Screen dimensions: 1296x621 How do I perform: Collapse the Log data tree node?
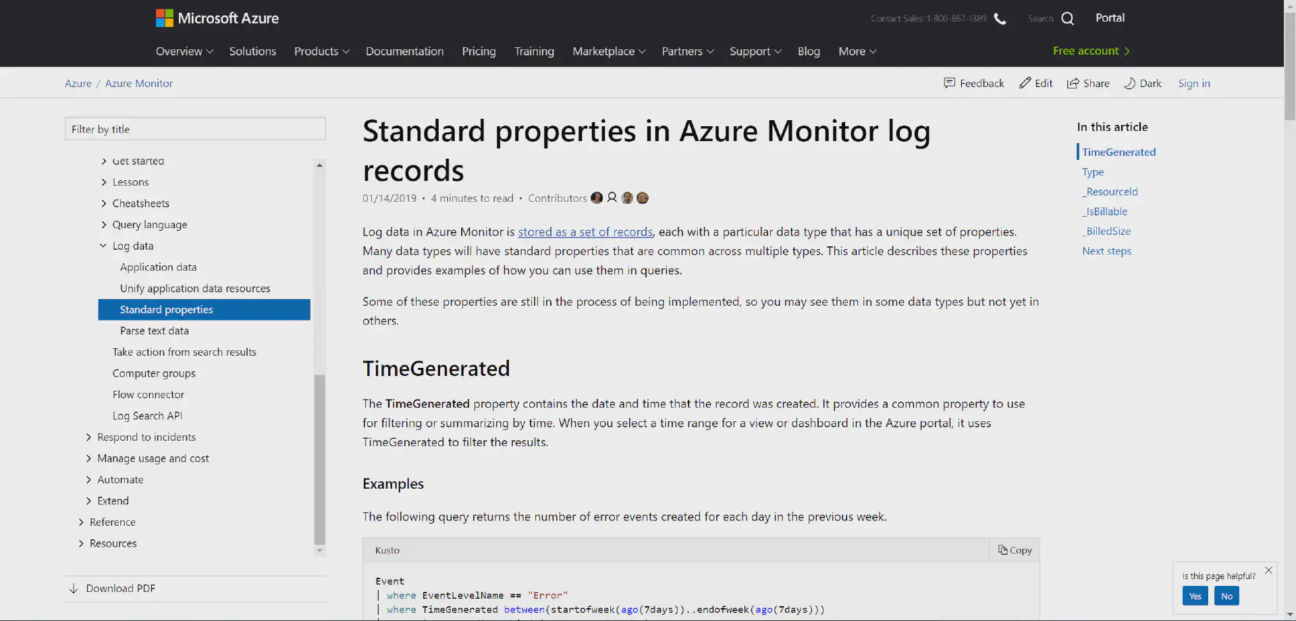(103, 246)
